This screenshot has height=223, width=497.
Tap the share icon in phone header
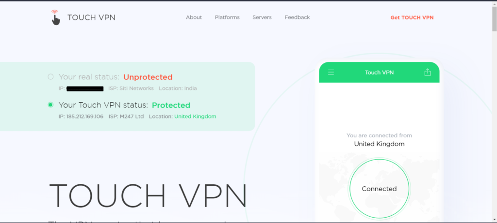point(428,73)
